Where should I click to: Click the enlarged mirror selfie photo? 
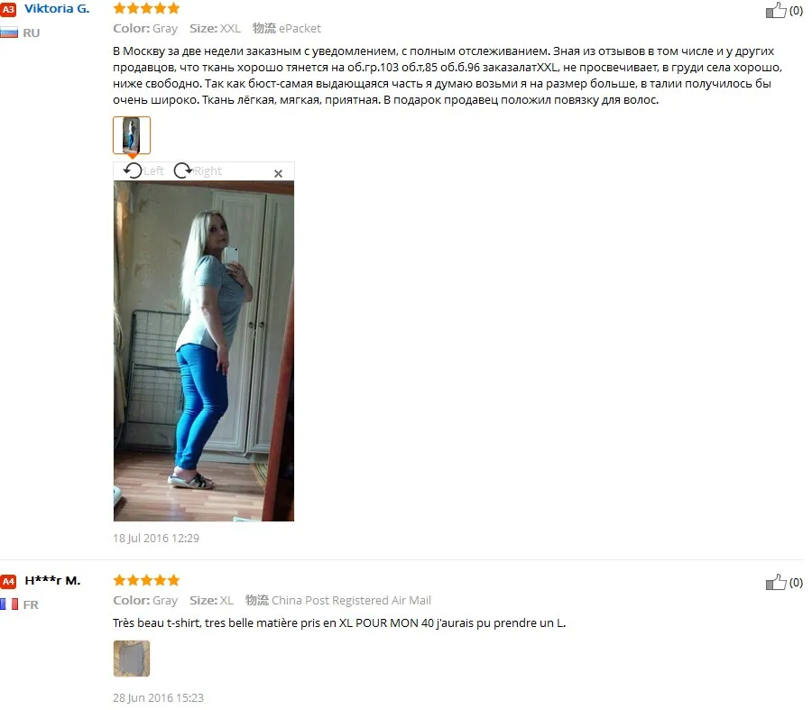tap(204, 351)
